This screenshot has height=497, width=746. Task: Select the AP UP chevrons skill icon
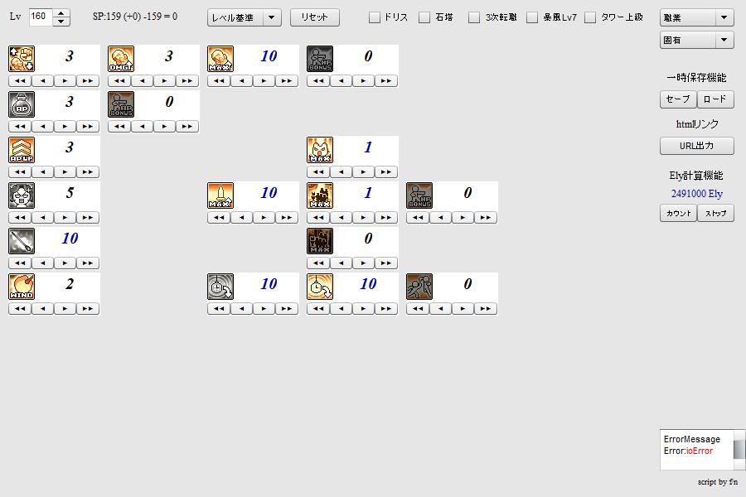coord(22,150)
